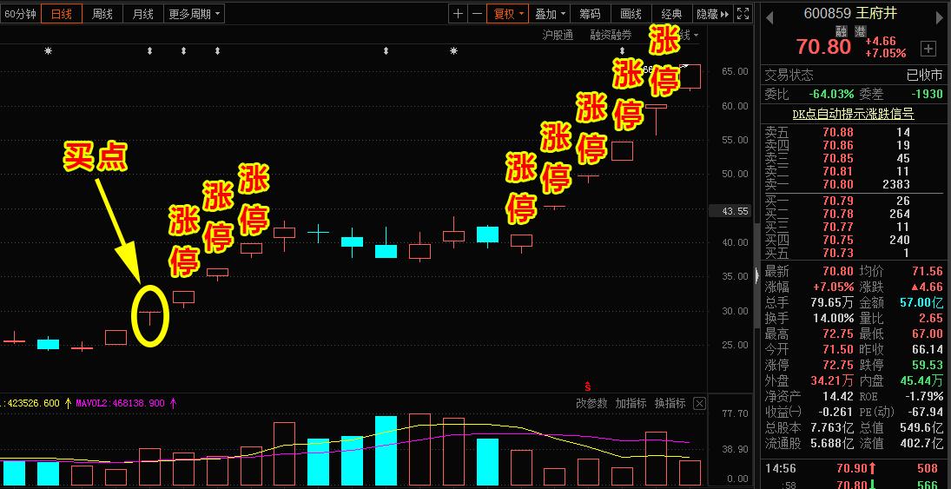Zoom in the chart with the plus button
Screen dimensions: 951x489
pos(459,14)
